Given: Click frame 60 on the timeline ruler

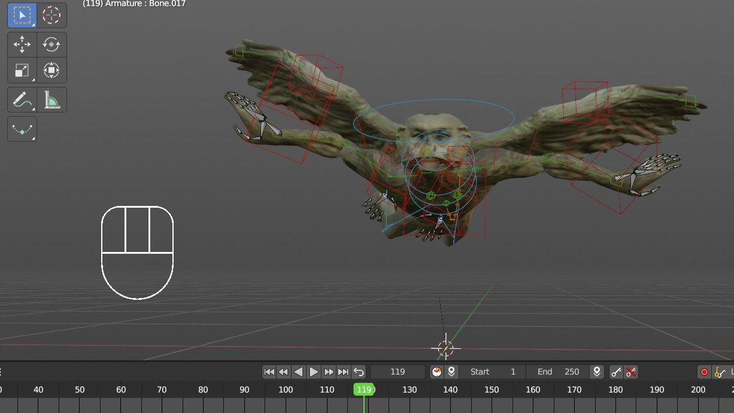Looking at the screenshot, I should [x=121, y=389].
